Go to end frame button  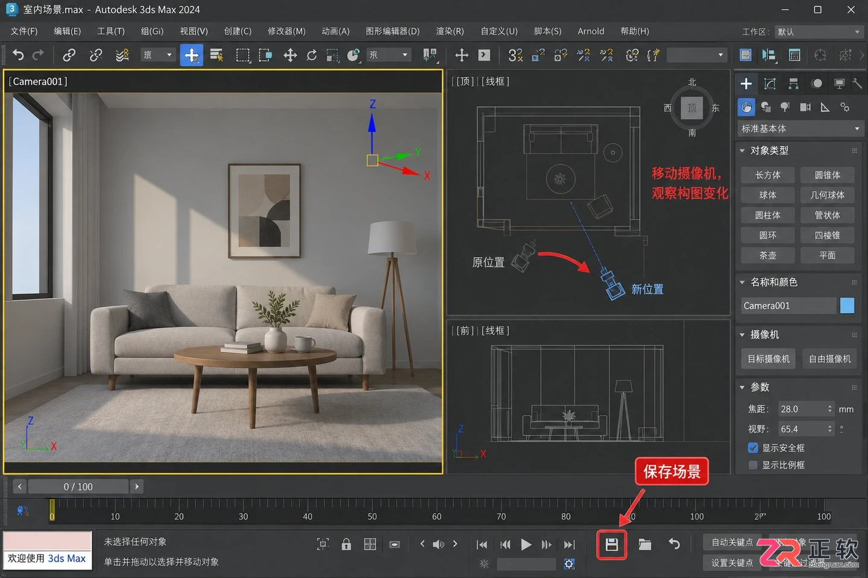click(569, 545)
